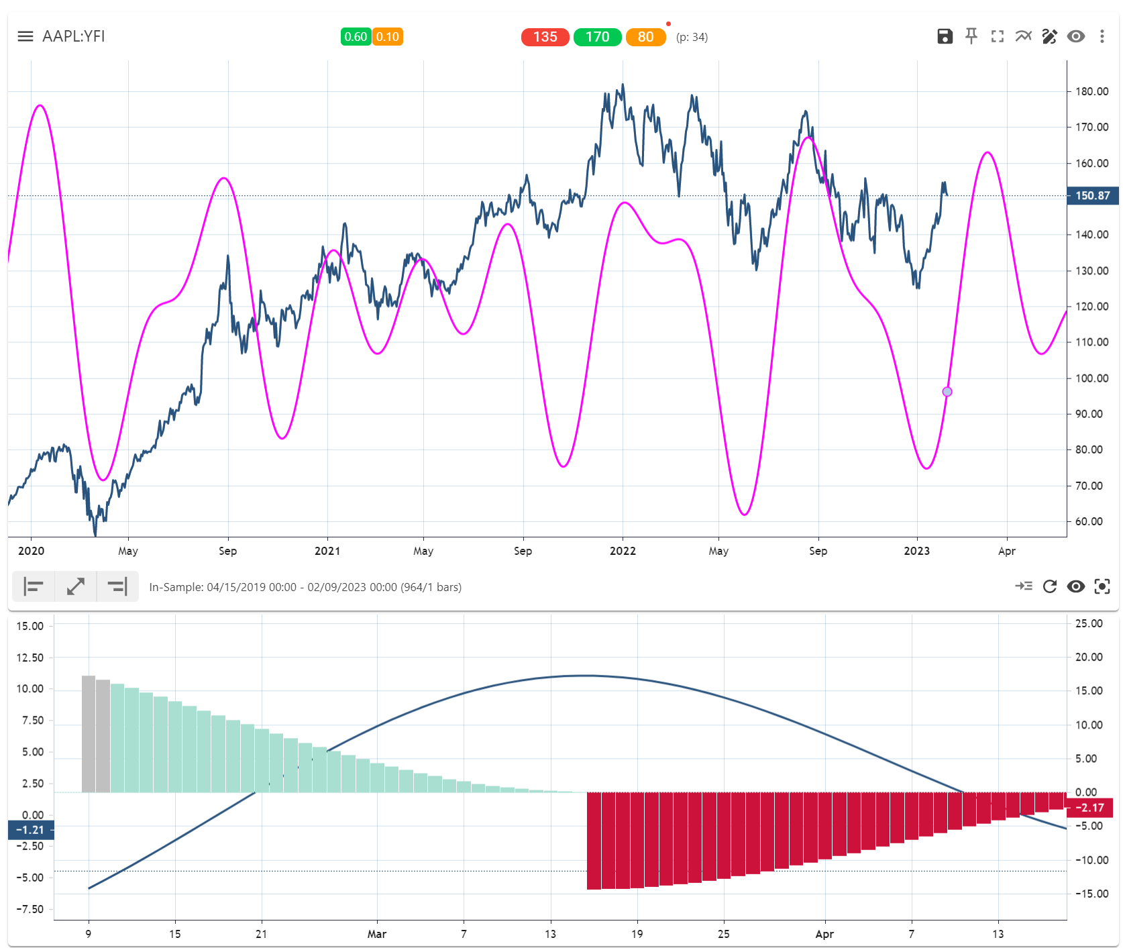Viewport: 1123px width, 948px height.
Task: Pin the chart toolbar
Action: [x=971, y=37]
